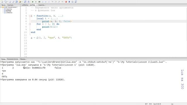Open the recent files dropdown arrow

pyautogui.click(x=8, y=2)
